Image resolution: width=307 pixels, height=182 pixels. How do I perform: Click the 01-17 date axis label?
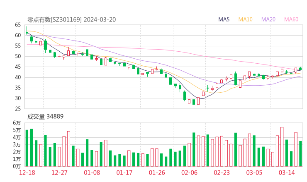click(124, 172)
